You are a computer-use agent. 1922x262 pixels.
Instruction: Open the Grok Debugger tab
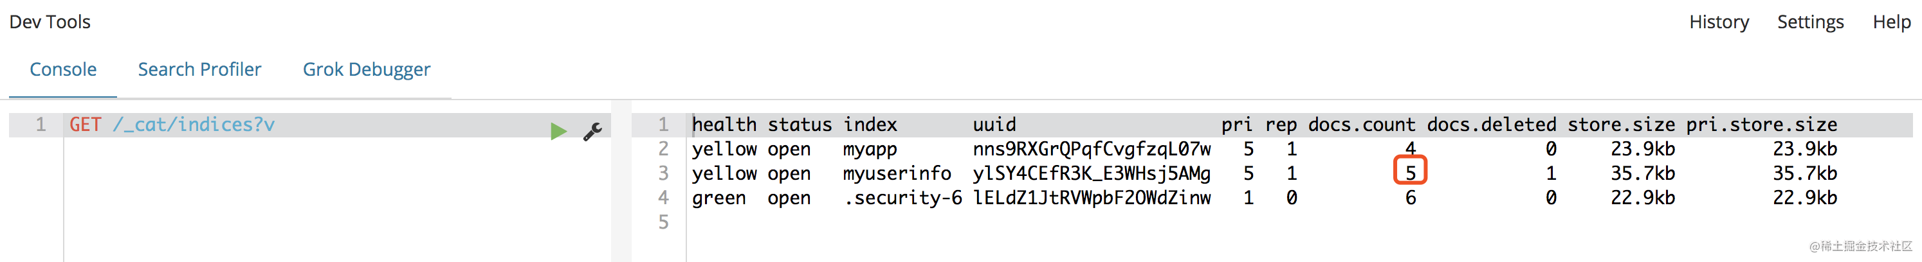[x=367, y=69]
